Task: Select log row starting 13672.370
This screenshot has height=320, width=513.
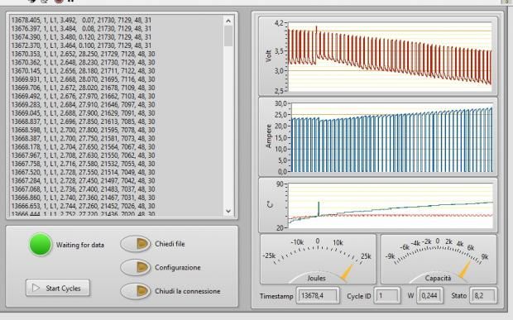Action: tap(81, 45)
